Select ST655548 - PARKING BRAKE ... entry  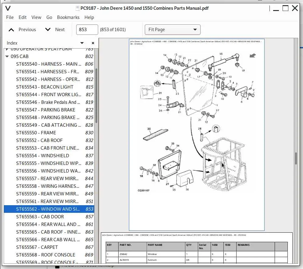point(49,118)
